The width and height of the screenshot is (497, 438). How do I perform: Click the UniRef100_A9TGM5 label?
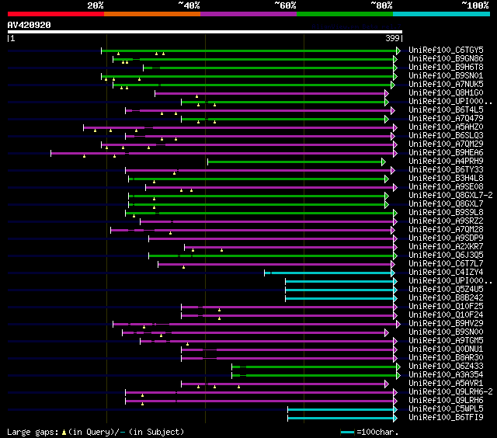(446, 341)
